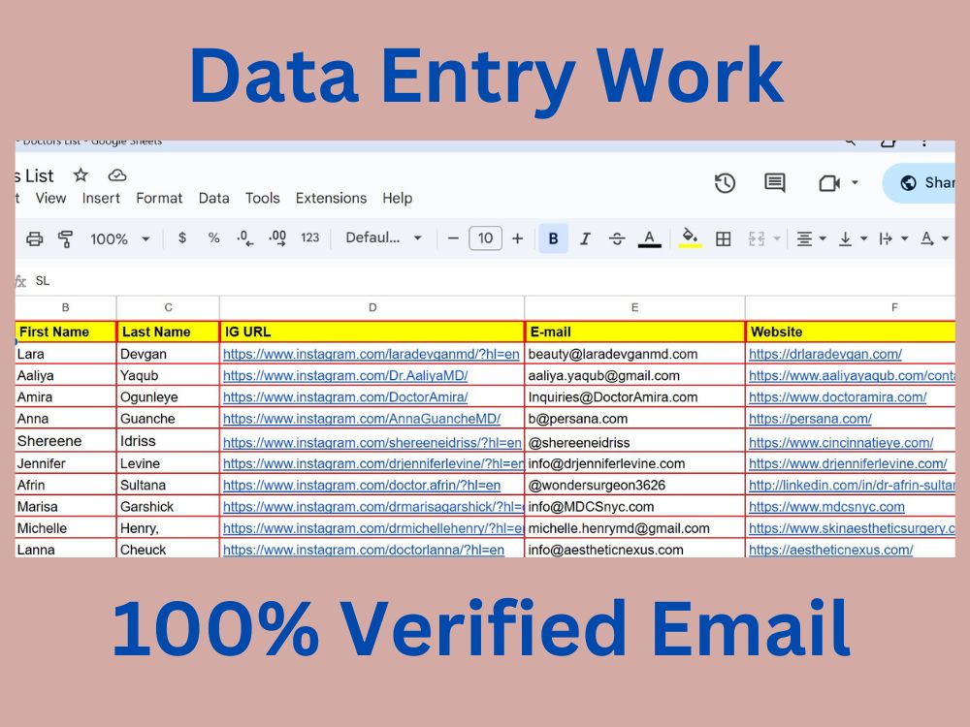The height and width of the screenshot is (727, 970).
Task: Toggle Bold formatting
Action: coord(554,238)
